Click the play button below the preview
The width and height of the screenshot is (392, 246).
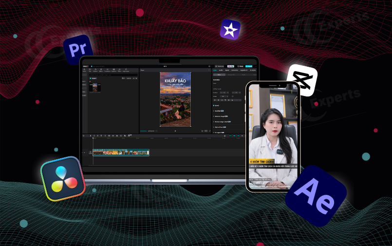pyautogui.click(x=175, y=131)
